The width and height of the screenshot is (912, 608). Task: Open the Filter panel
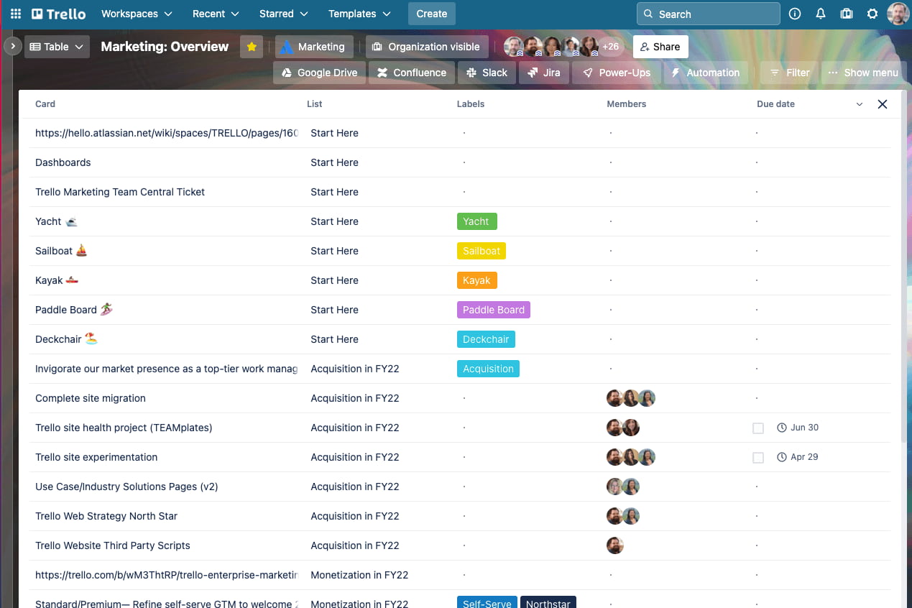[x=788, y=72]
